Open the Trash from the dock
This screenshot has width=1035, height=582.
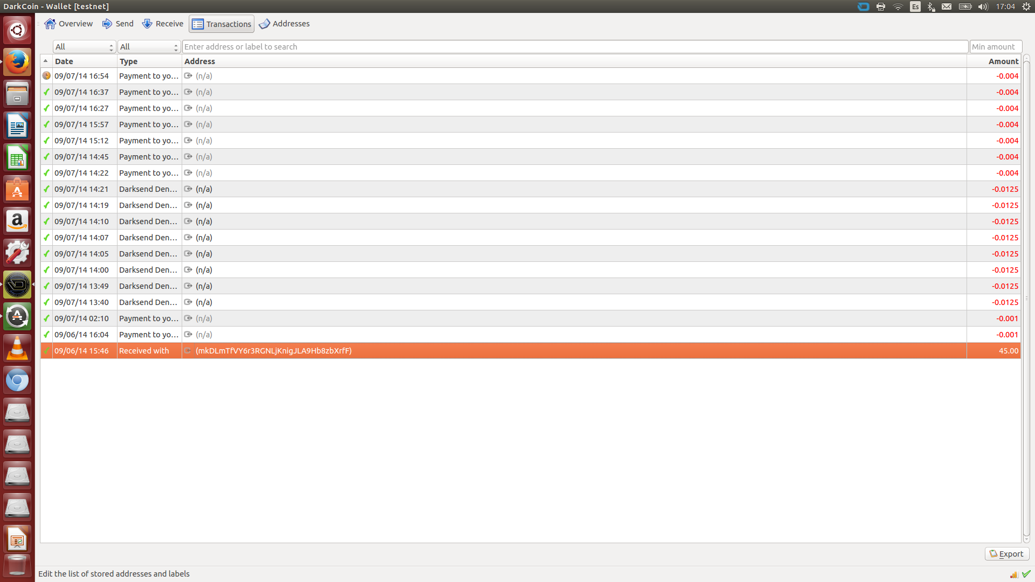(17, 566)
